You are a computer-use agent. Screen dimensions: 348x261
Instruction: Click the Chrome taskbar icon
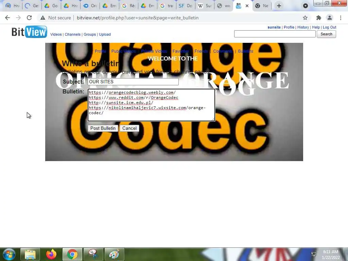point(72,254)
